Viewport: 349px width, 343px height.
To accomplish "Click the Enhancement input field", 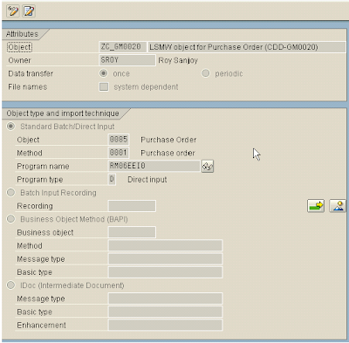I will tap(165, 325).
